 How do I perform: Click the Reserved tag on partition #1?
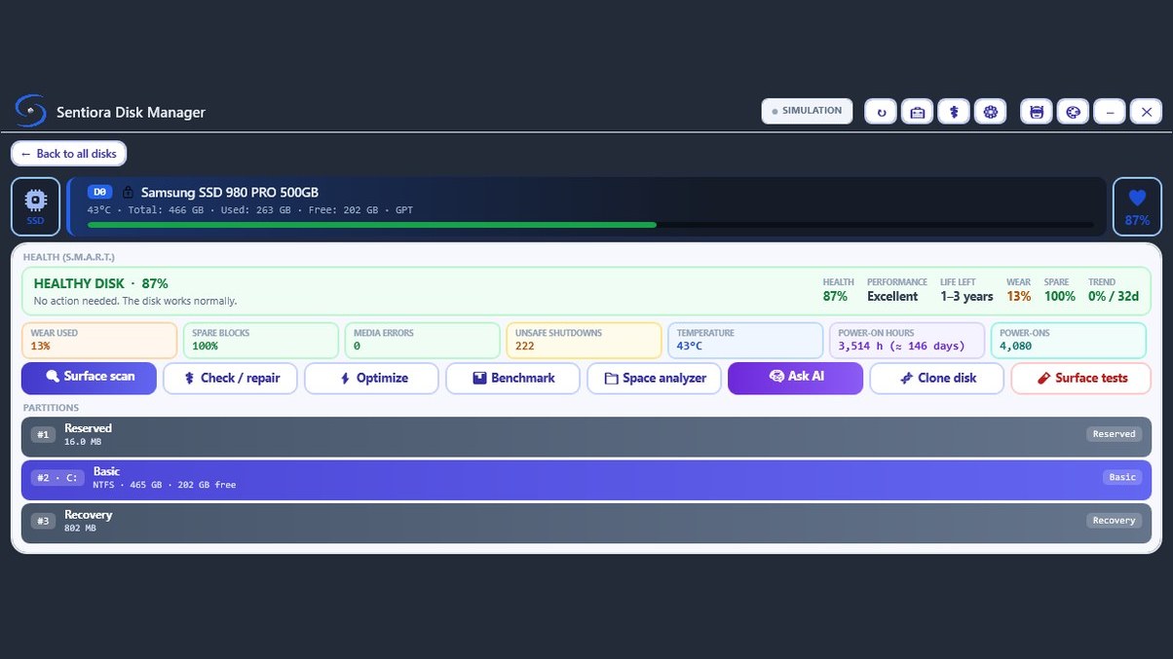(1114, 434)
